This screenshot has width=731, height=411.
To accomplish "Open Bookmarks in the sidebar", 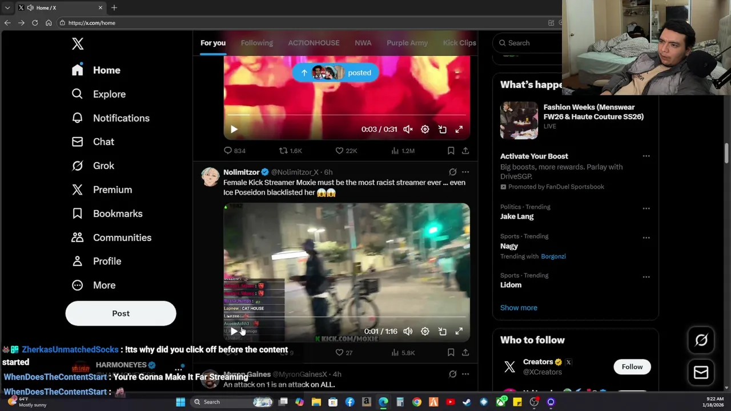I will point(107,213).
